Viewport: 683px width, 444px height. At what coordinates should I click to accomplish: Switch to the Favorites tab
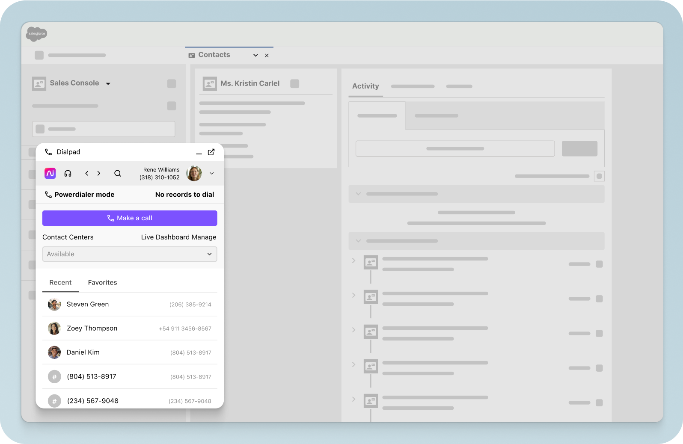click(x=102, y=282)
